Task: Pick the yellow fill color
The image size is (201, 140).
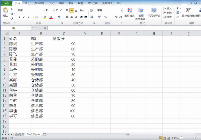Action: click(45, 17)
